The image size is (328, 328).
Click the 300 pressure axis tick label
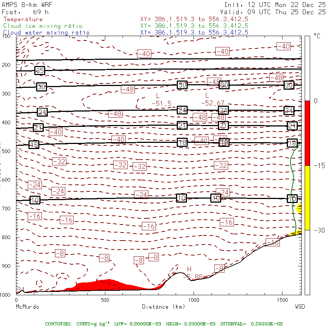tap(6, 94)
